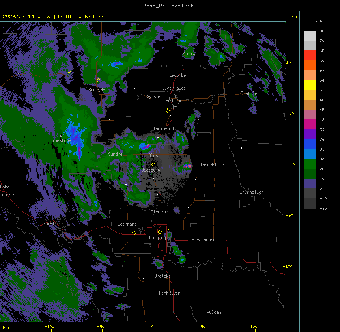Click the ThreeHills city label

(212, 165)
